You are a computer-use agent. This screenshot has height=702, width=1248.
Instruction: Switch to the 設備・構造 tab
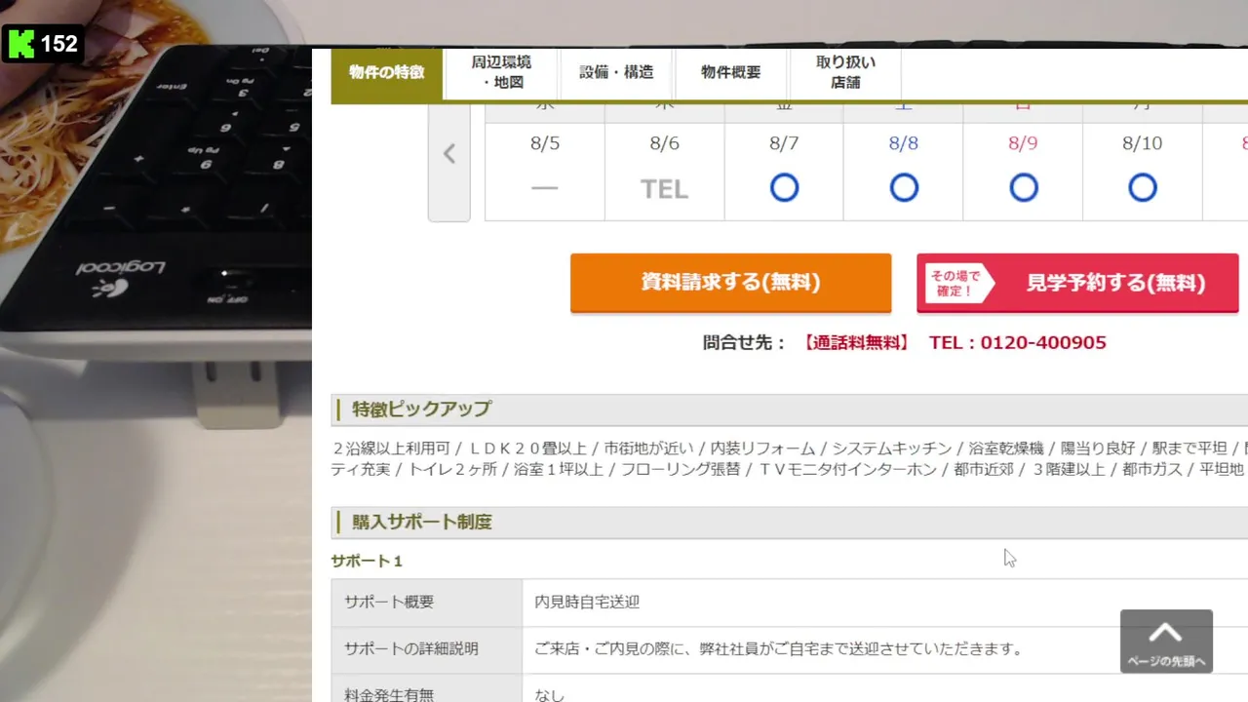(x=616, y=72)
